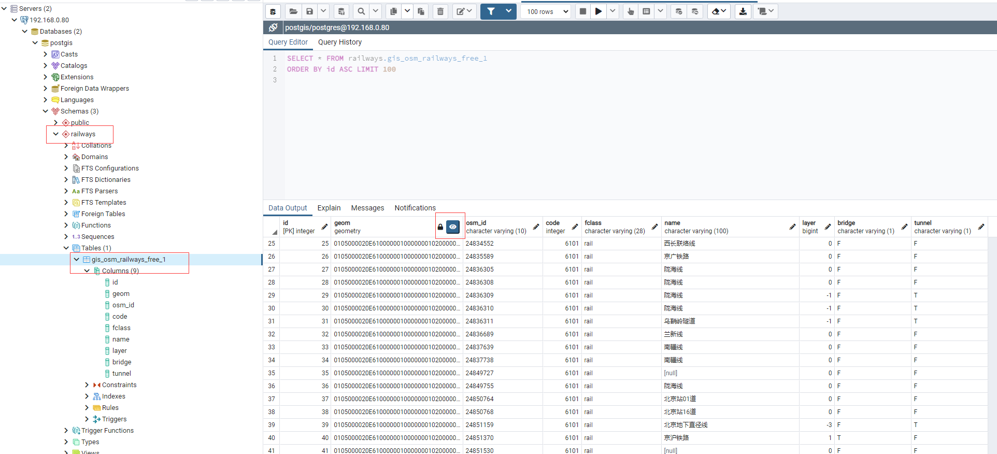Open the execute options dropdown arrow
Viewport: 997px width, 454px height.
613,11
